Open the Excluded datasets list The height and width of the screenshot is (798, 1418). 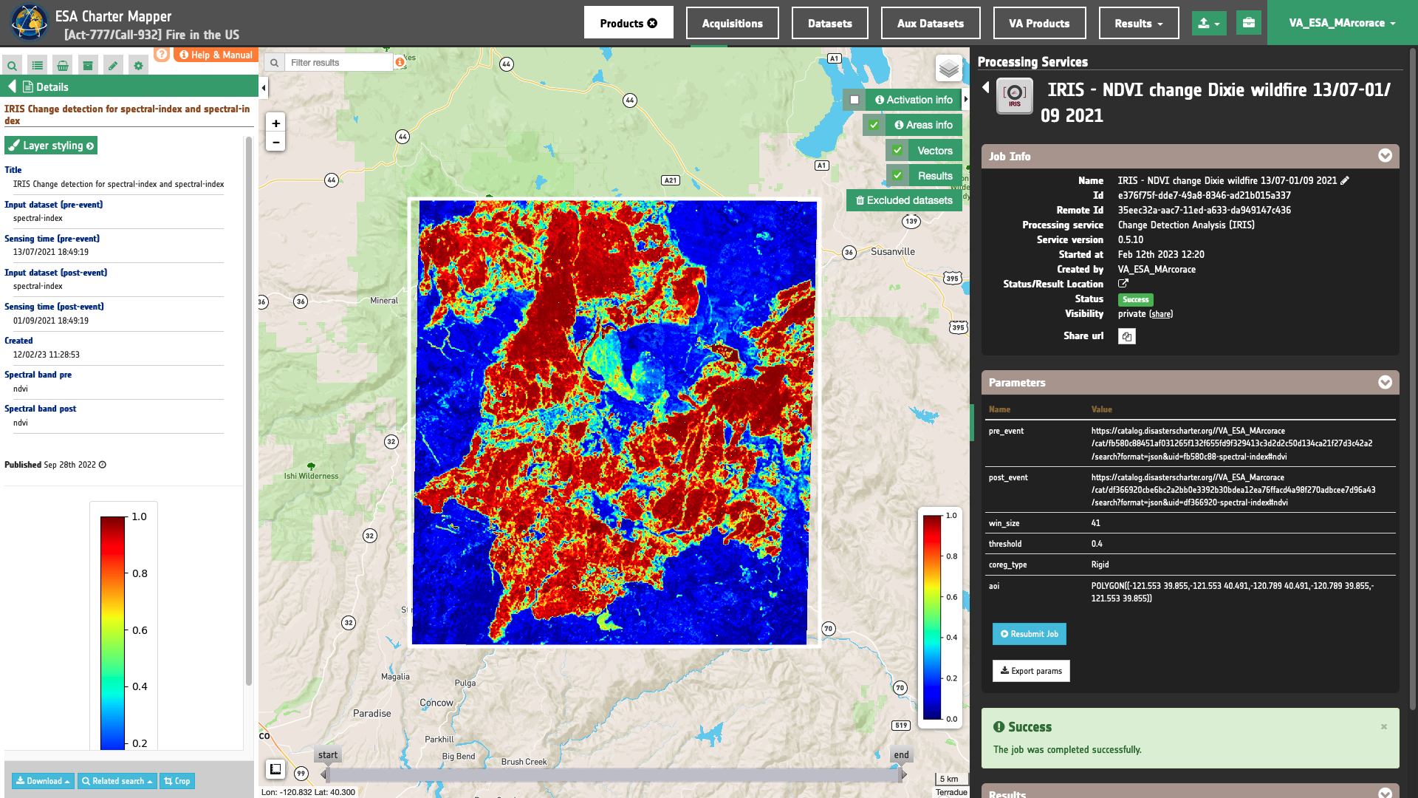coord(904,200)
